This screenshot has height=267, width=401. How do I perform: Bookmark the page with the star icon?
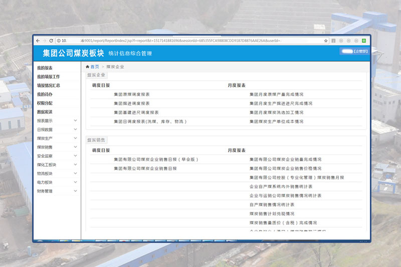point(326,41)
